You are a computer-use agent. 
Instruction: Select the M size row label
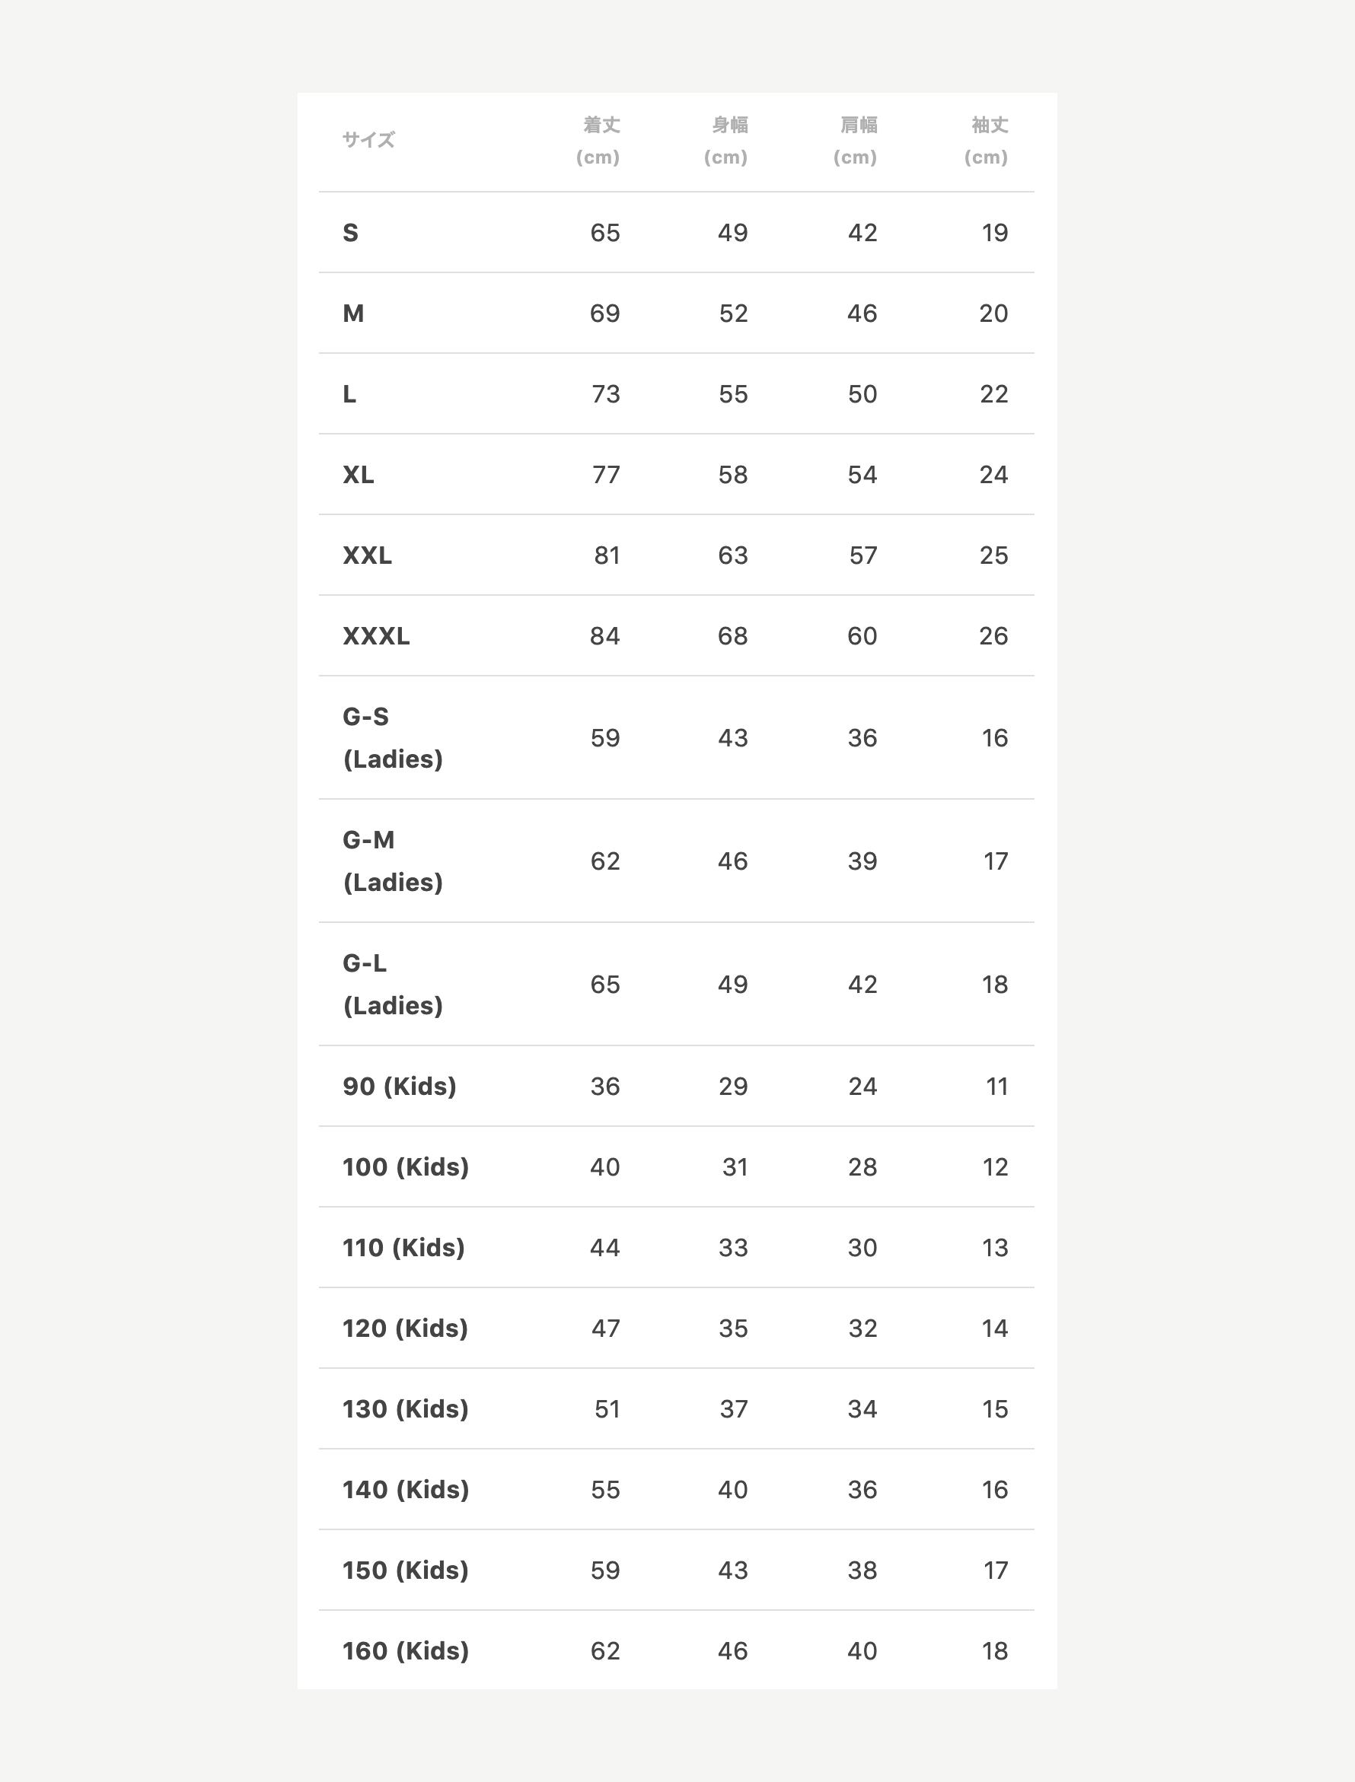[353, 313]
